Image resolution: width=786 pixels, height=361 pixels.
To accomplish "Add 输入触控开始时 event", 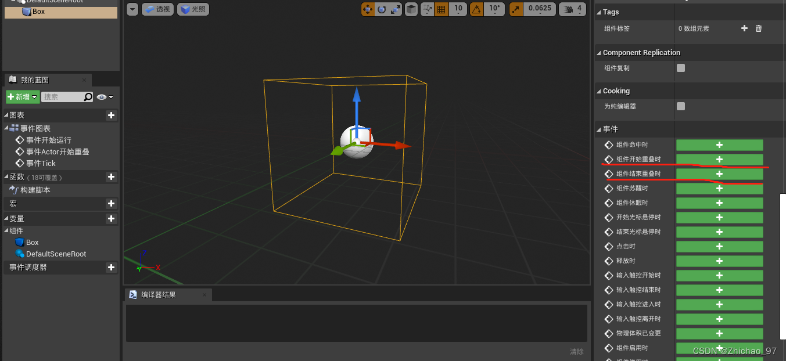I will coord(719,276).
